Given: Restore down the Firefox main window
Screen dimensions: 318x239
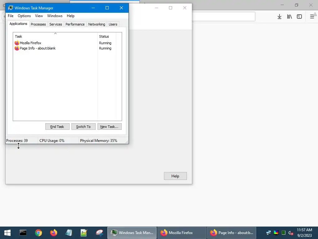Looking at the screenshot, I should pos(297,5).
